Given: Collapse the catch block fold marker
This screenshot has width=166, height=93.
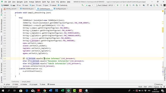Looking at the screenshot, I should (10, 69).
